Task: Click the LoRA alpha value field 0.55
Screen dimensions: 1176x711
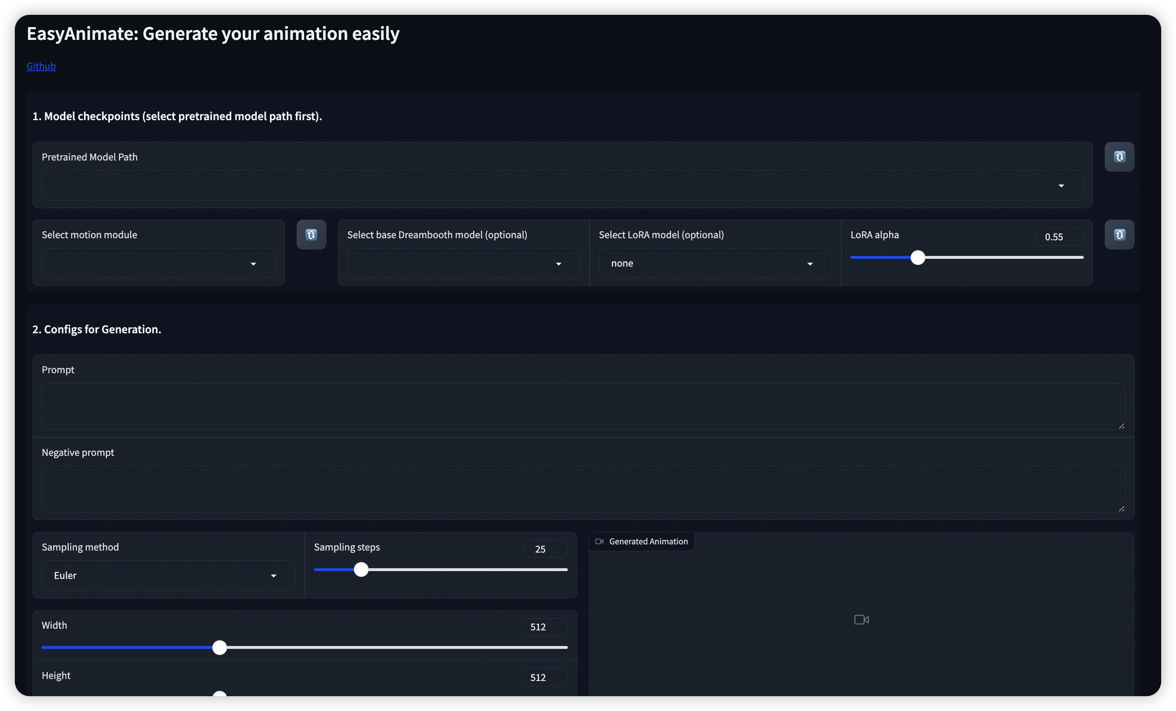Action: coord(1059,237)
